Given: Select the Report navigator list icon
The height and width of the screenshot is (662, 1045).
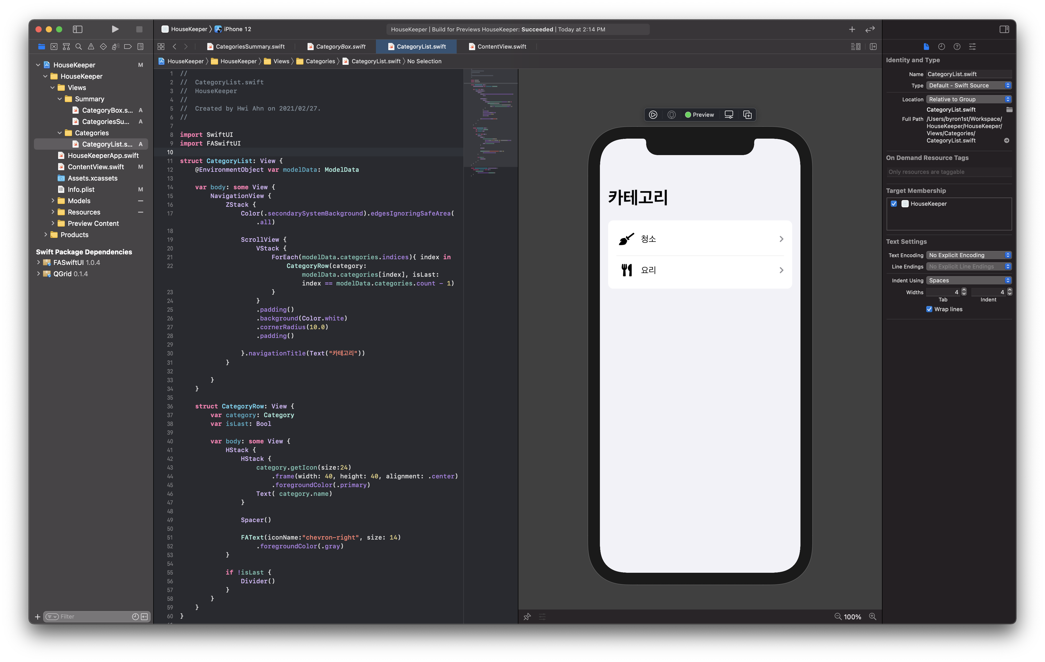Looking at the screenshot, I should (140, 47).
